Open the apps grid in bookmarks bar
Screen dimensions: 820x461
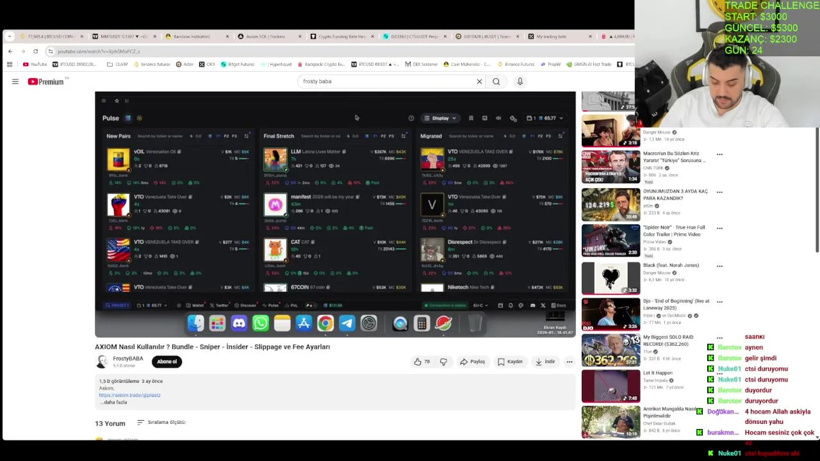click(x=10, y=64)
